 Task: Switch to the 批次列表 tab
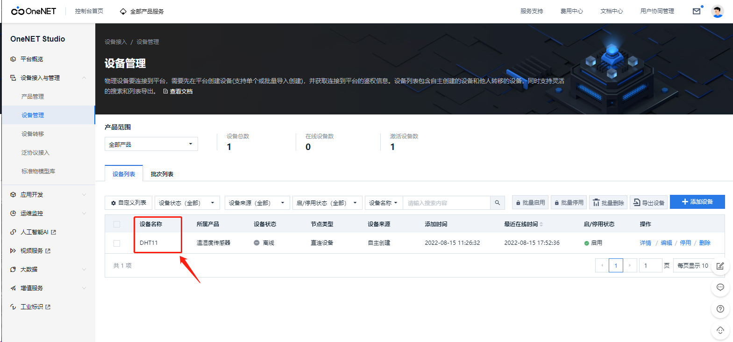click(162, 174)
